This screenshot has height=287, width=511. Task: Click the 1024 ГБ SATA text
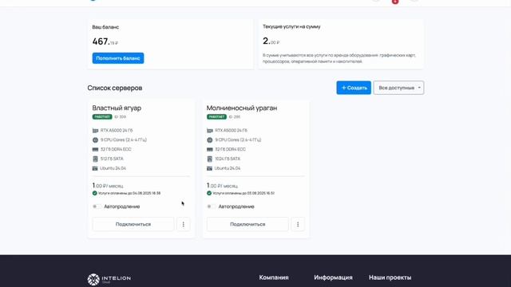point(228,159)
